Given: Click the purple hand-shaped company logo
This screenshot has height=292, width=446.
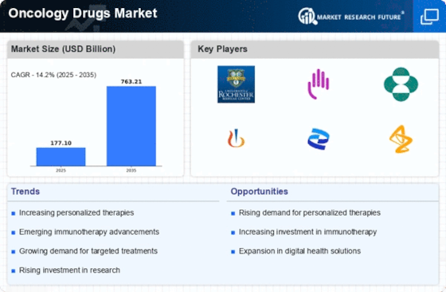Looking at the screenshot, I should click(x=319, y=84).
